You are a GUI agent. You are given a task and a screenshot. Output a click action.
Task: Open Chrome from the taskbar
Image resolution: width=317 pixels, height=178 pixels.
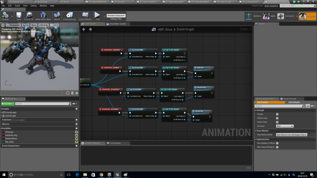tap(101, 174)
